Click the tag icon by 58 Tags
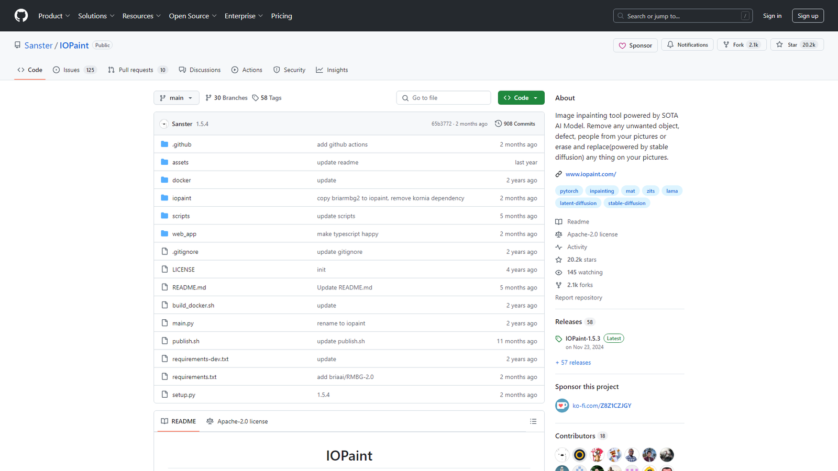 256,98
